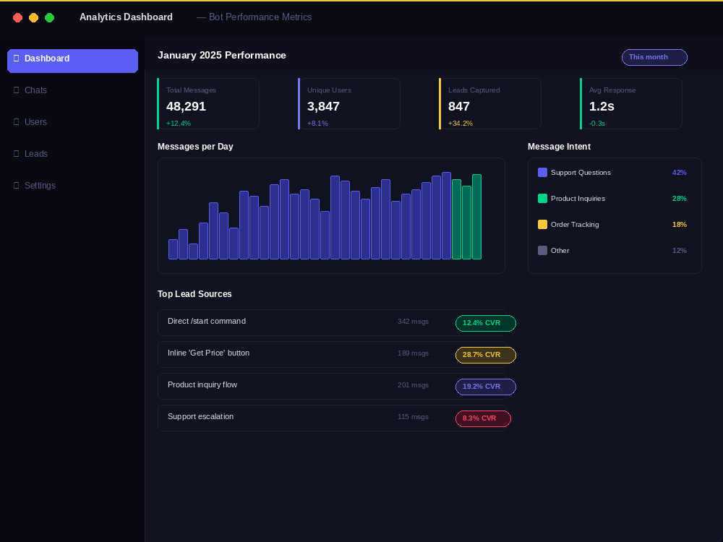Image resolution: width=723 pixels, height=542 pixels.
Task: Click the yellow minimize window button
Action: [34, 17]
